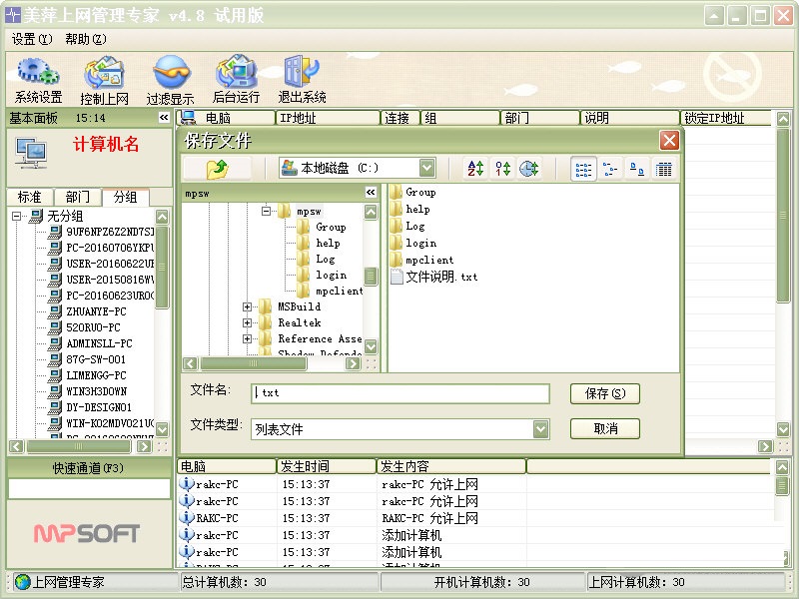Screen dimensions: 799x599
Task: Sort files by date with clock icon
Action: (x=529, y=169)
